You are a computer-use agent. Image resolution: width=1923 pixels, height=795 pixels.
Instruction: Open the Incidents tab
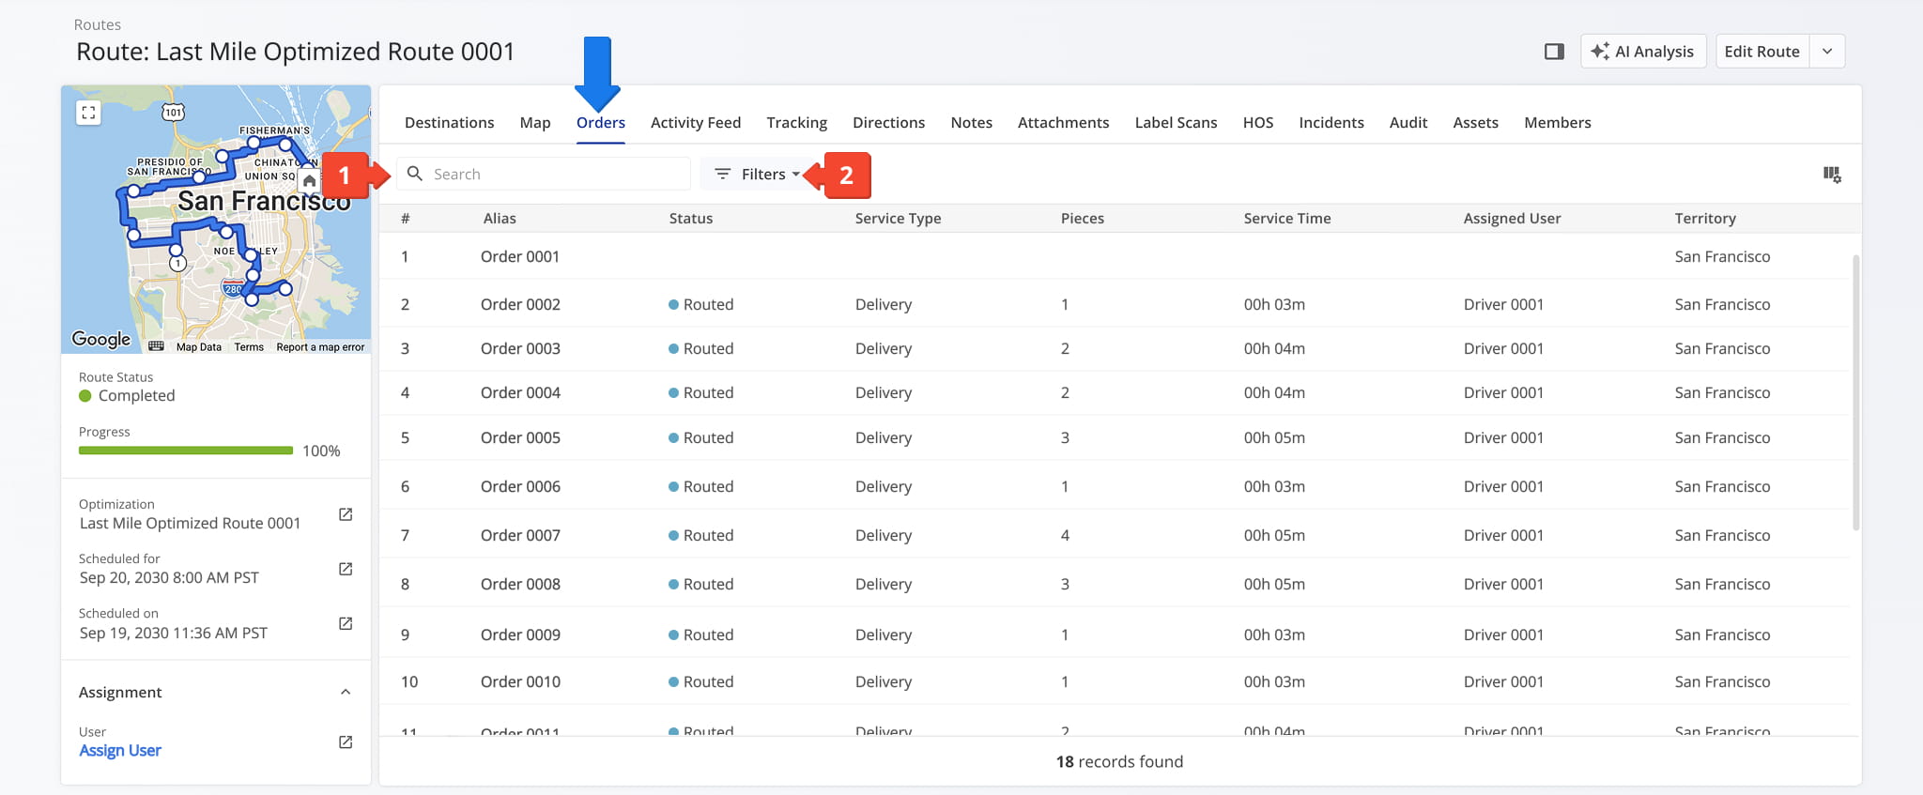tap(1331, 122)
